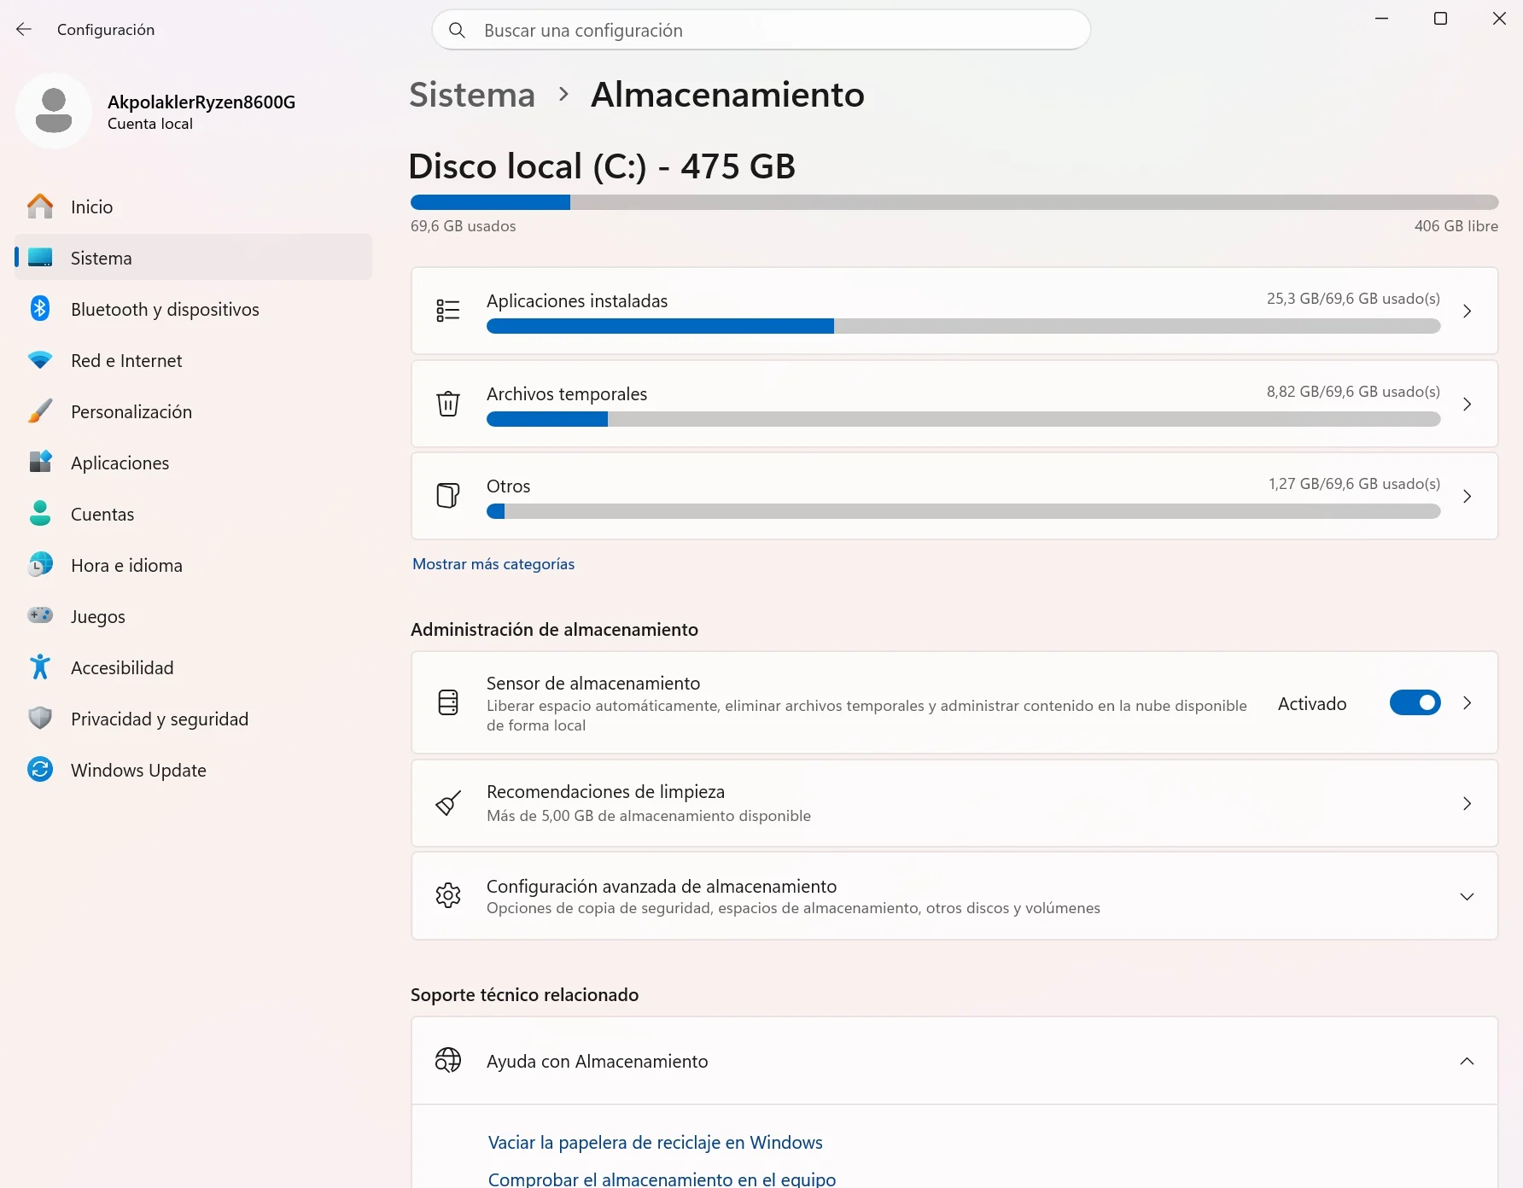Click the user profile avatar
The width and height of the screenshot is (1523, 1188).
click(x=54, y=111)
